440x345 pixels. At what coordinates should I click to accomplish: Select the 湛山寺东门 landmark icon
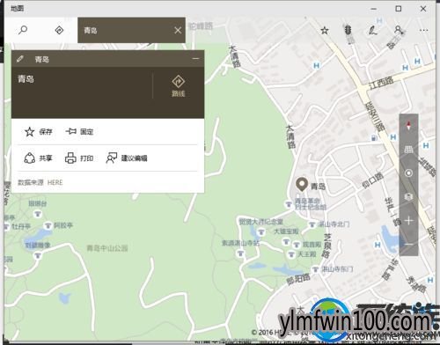(315, 268)
